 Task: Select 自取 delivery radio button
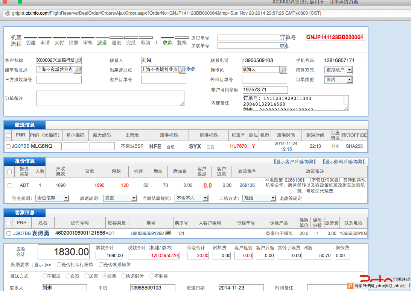68,276
